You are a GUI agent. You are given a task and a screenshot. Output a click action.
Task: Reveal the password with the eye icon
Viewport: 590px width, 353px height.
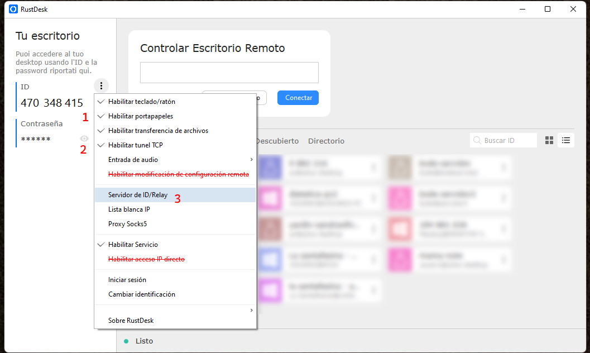pyautogui.click(x=84, y=139)
